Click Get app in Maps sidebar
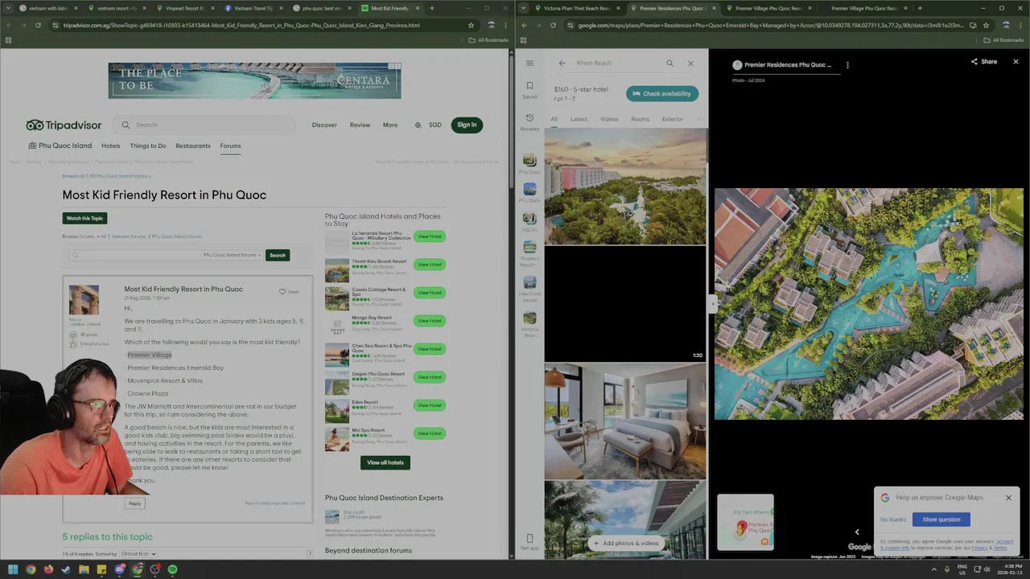 [x=529, y=542]
